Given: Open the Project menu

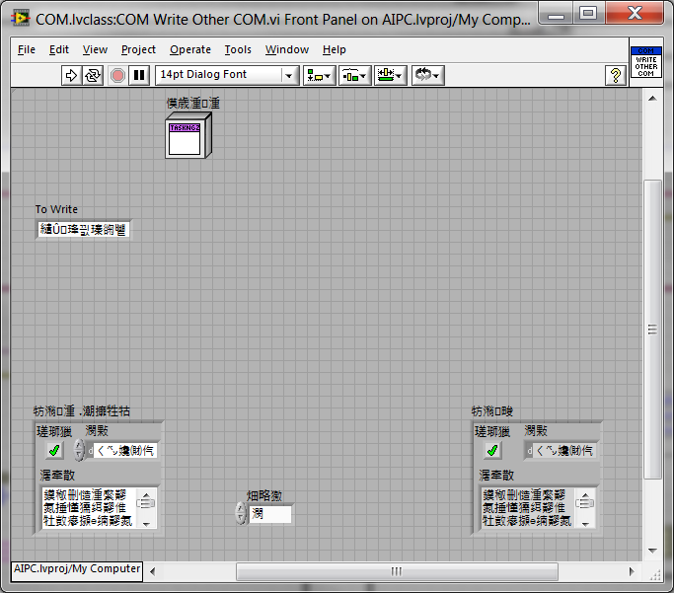Looking at the screenshot, I should [x=138, y=50].
